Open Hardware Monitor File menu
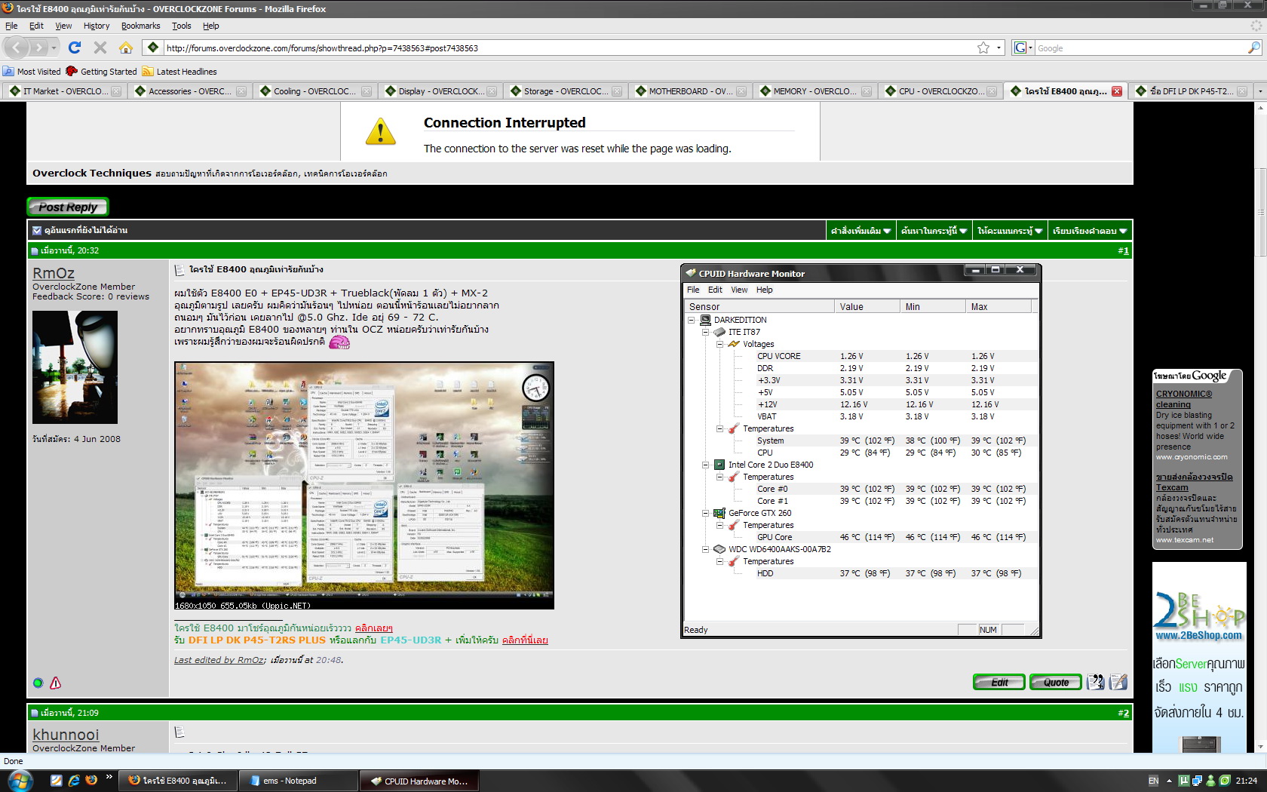Viewport: 1267px width, 792px height. click(x=693, y=290)
